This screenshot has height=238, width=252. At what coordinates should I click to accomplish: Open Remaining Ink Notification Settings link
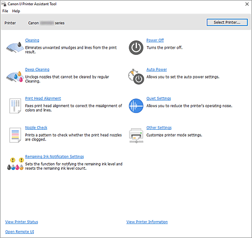click(54, 156)
